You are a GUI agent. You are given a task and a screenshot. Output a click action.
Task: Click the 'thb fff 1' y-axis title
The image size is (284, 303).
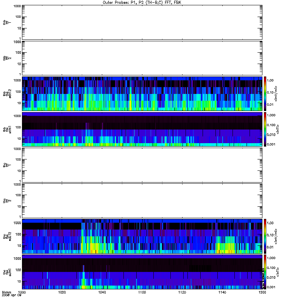7,22
